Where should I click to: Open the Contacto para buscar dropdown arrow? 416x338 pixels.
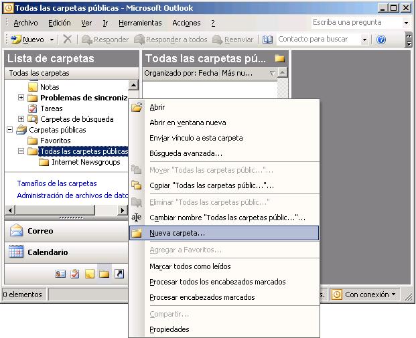pyautogui.click(x=364, y=39)
